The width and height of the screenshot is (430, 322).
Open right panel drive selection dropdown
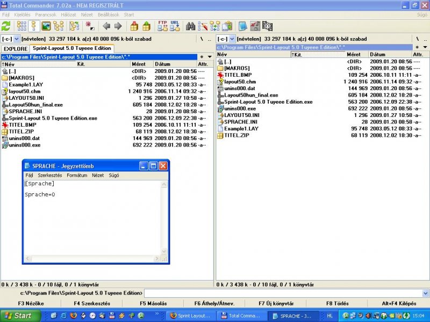coord(232,39)
